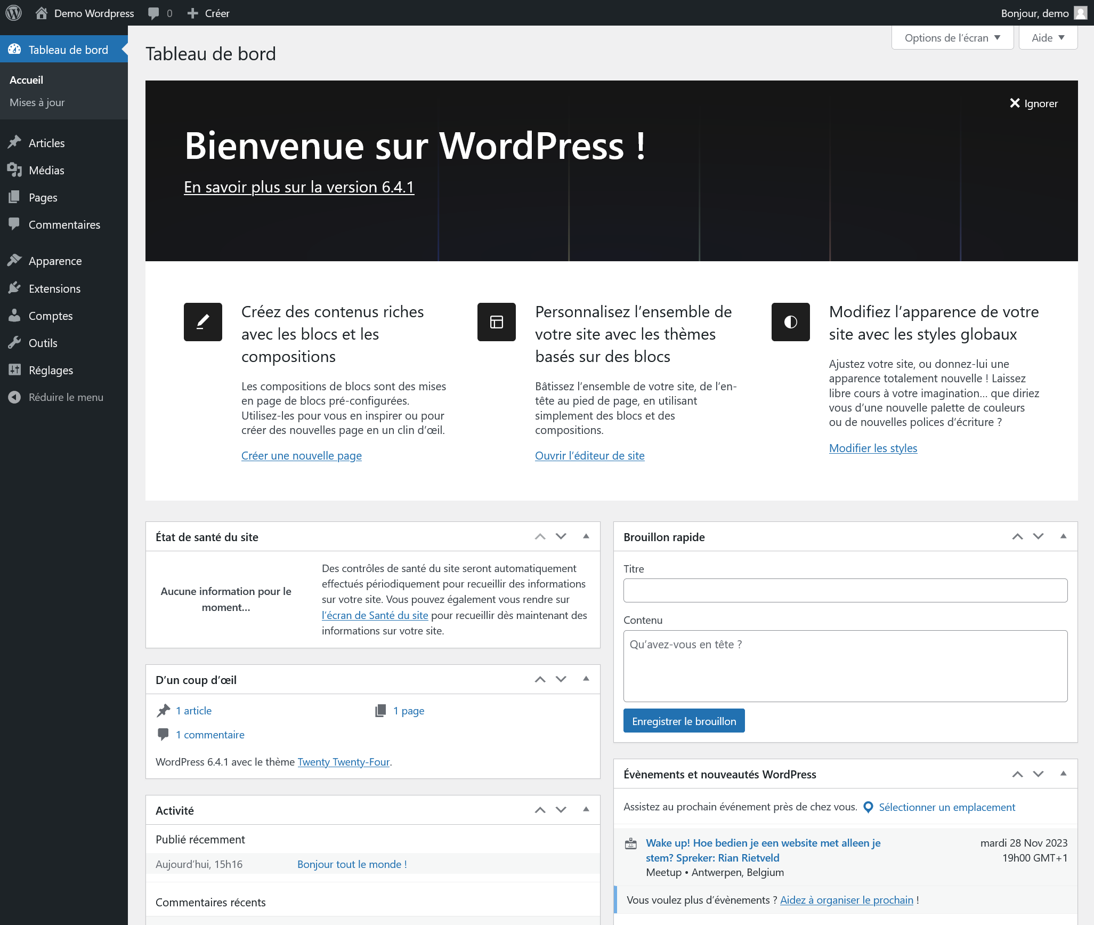Screen dimensions: 1094x925
Task: Focus the Contenu textarea in Brouillon rapide
Action: tap(845, 666)
